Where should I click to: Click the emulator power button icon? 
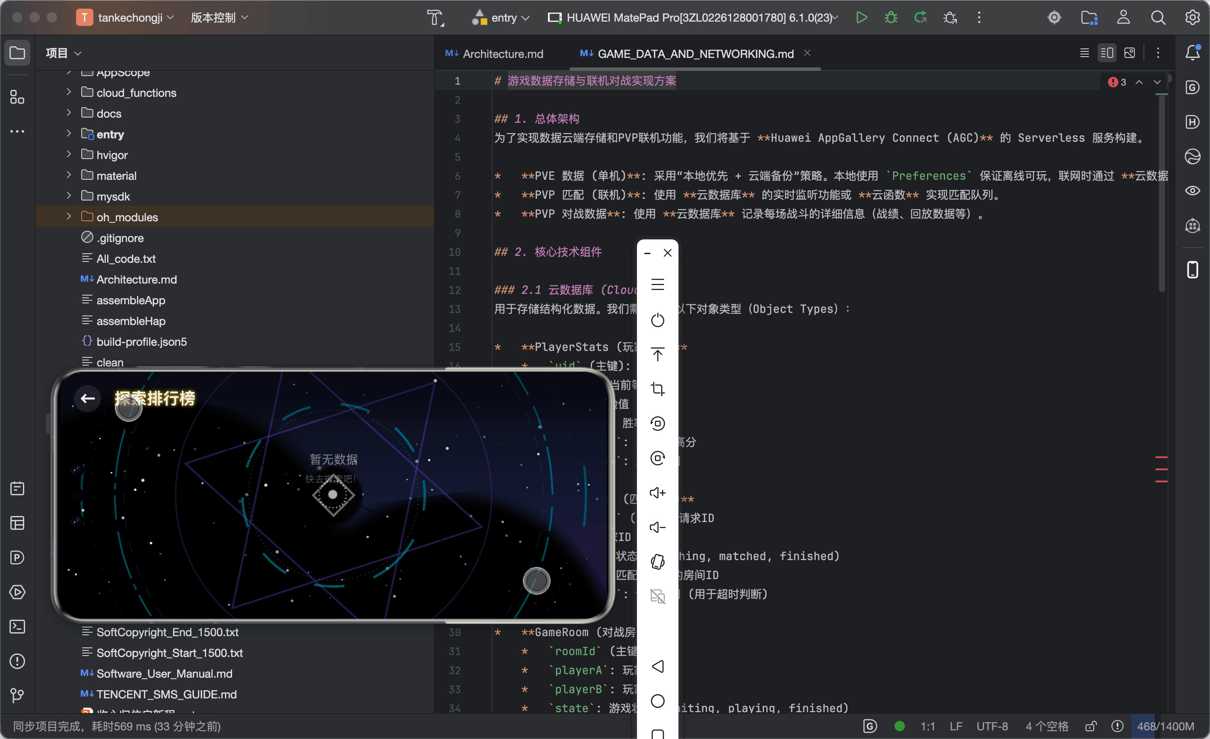click(658, 320)
